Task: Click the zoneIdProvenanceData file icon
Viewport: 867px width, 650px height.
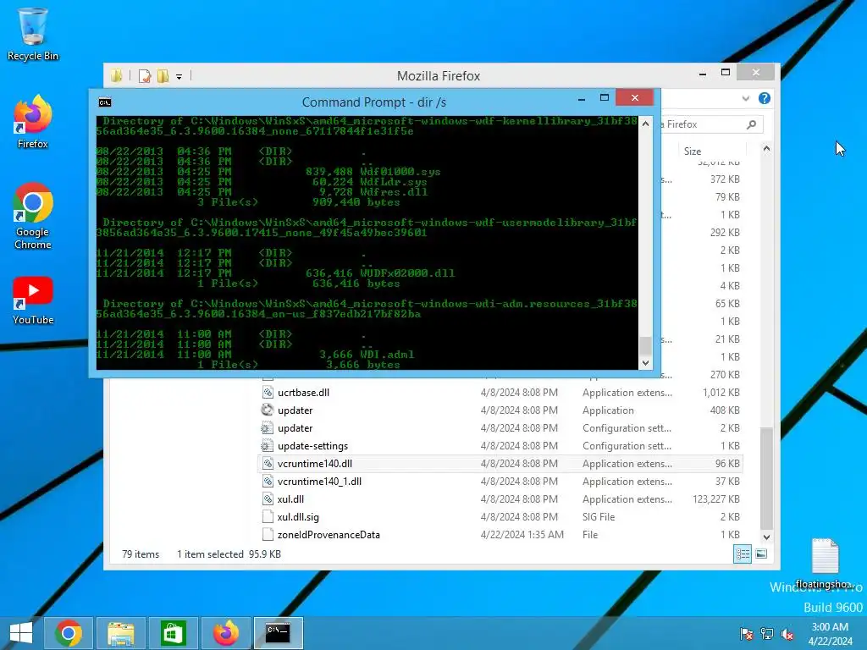Action: pos(268,535)
